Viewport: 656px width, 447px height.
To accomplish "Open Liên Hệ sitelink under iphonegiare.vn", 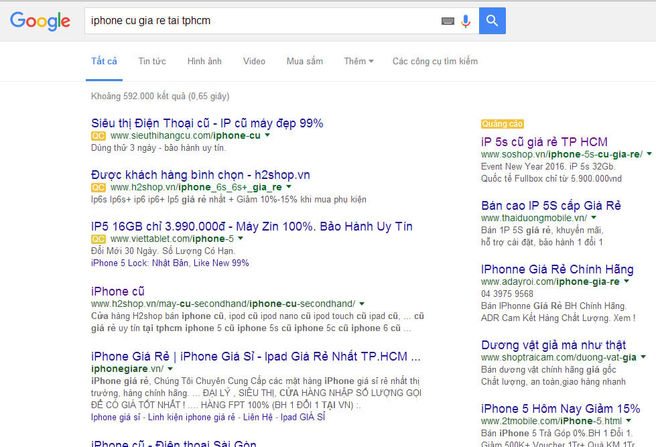I will (x=258, y=418).
